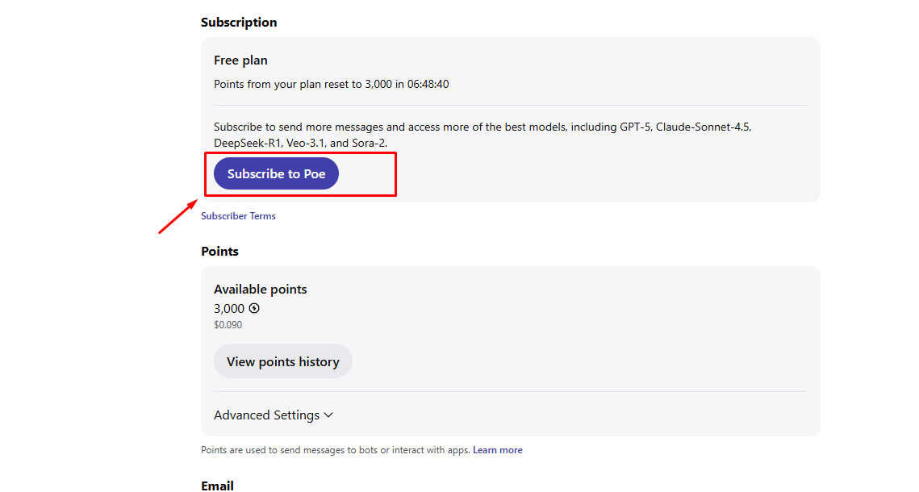The height and width of the screenshot is (492, 919).
Task: Click the Subscribe to Poe button
Action: (276, 174)
